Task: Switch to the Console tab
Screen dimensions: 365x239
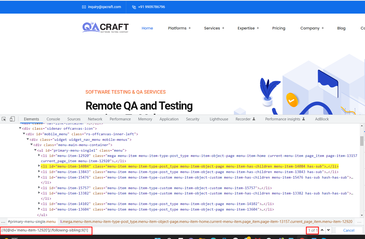Action: 53,119
